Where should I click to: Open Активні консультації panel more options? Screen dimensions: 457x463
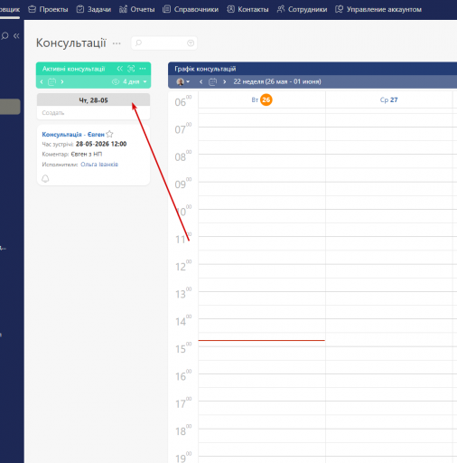click(143, 69)
